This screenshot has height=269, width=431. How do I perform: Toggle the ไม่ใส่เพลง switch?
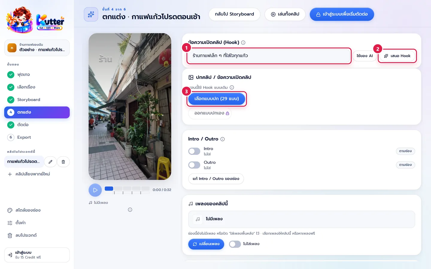pyautogui.click(x=235, y=244)
